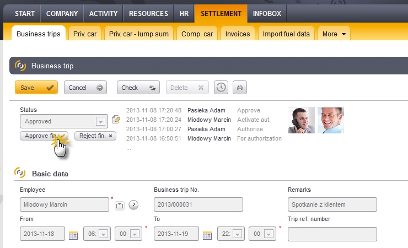Viewport: 408px width, 248px height.
Task: Expand the Status dropdown
Action: pos(100,121)
